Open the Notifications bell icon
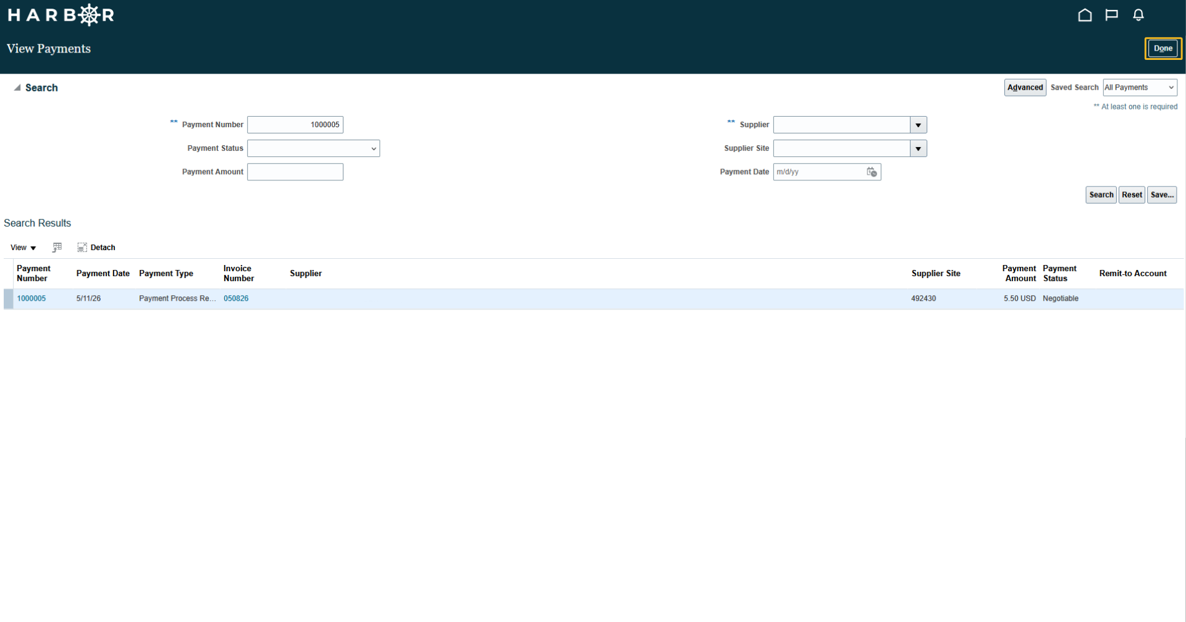This screenshot has width=1186, height=622. point(1138,15)
